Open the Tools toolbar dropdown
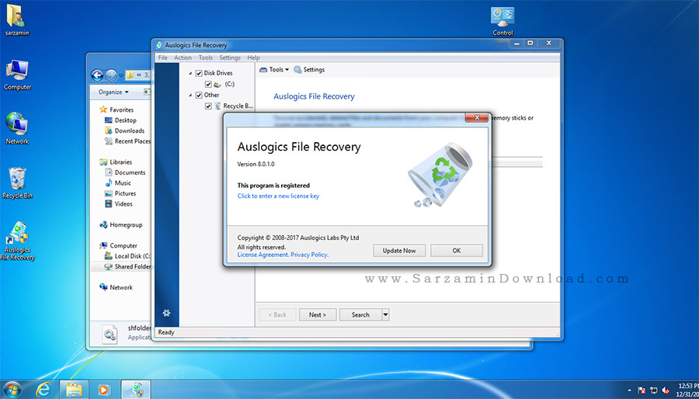Image resolution: width=699 pixels, height=399 pixels. (x=274, y=69)
